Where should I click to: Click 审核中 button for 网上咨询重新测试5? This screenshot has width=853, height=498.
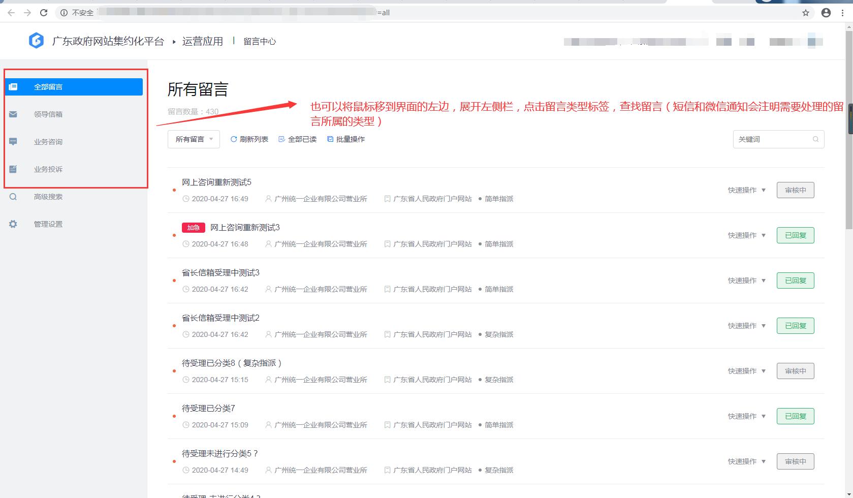click(796, 190)
